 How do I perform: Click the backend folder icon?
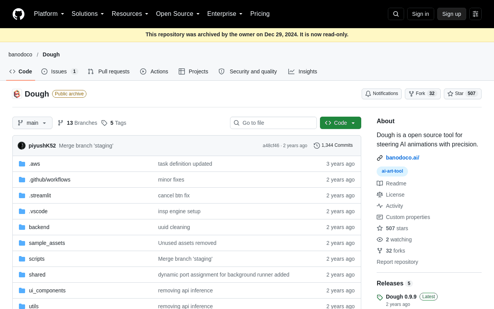[22, 227]
